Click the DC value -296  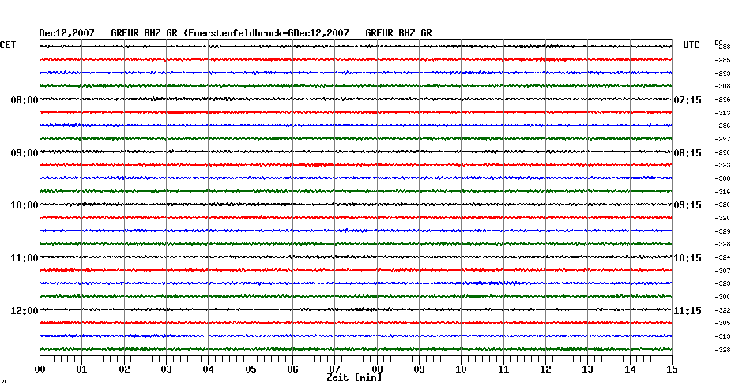coord(723,99)
